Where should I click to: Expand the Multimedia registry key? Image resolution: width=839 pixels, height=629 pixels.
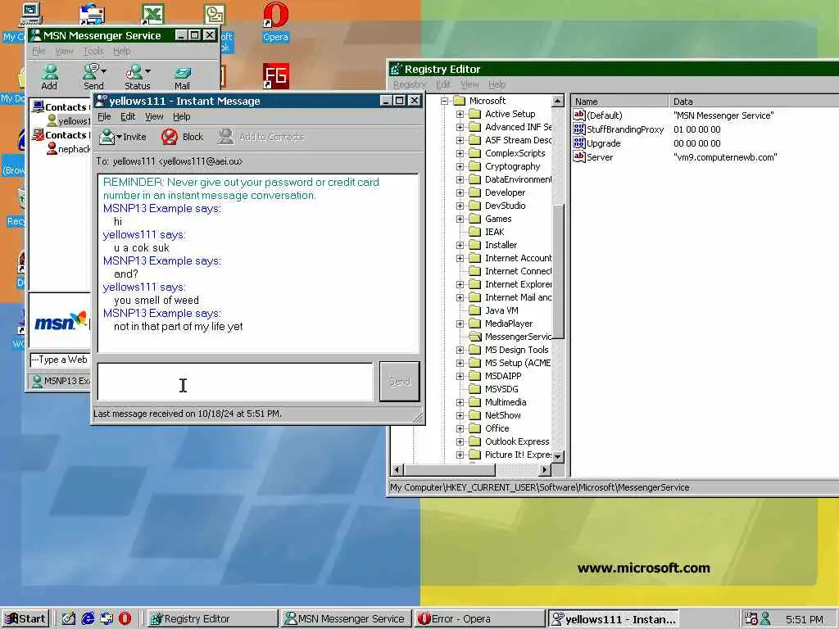pyautogui.click(x=460, y=402)
